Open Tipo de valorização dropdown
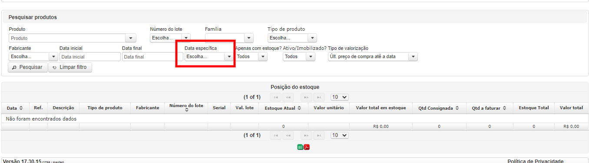Image resolution: width=589 pixels, height=163 pixels. click(x=373, y=56)
